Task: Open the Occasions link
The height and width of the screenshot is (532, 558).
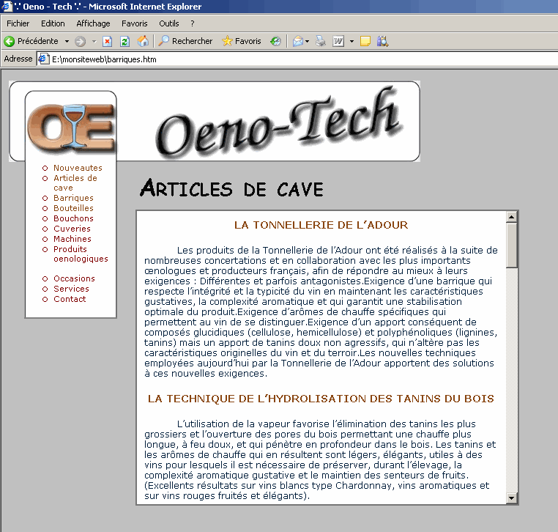Action: 74,278
